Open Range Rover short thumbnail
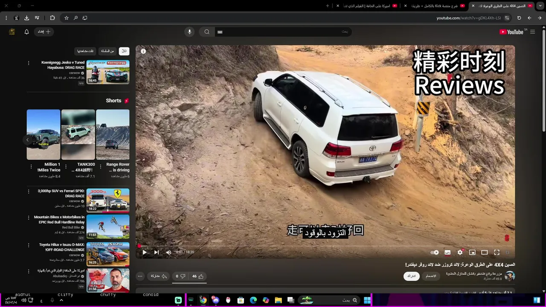 (113, 134)
